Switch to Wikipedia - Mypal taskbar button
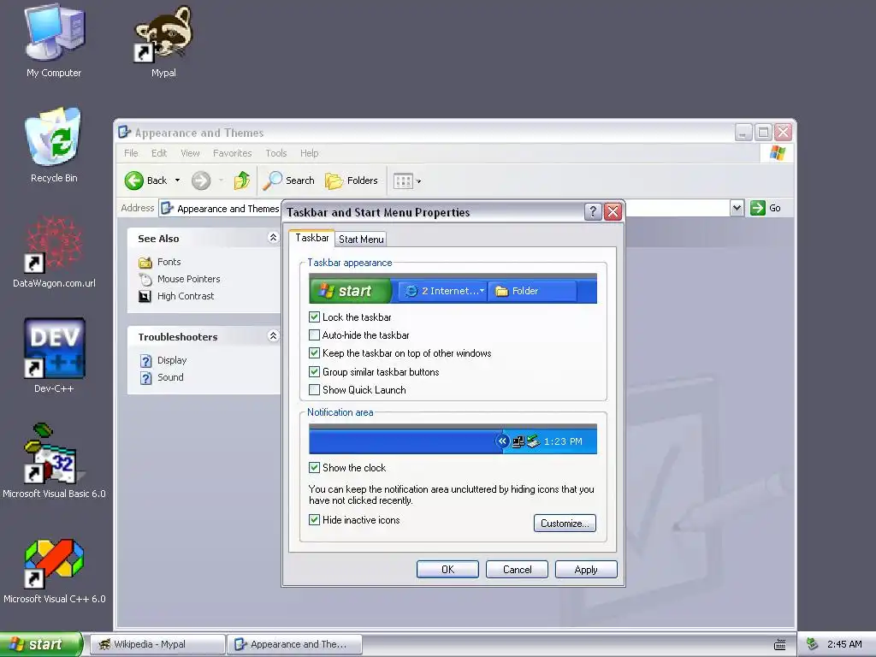 point(157,644)
